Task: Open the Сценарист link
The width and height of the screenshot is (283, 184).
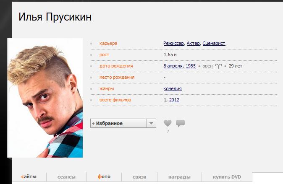Action: click(214, 43)
